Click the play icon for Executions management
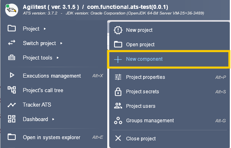Image resolution: width=231 pixels, height=148 pixels. click(x=12, y=75)
